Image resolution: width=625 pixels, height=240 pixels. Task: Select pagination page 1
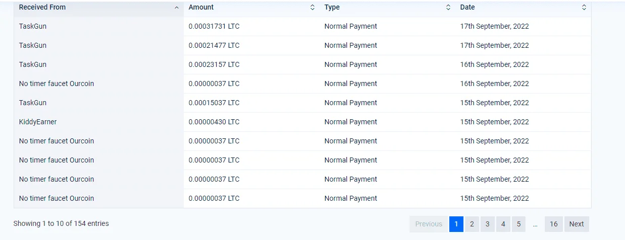(456, 224)
